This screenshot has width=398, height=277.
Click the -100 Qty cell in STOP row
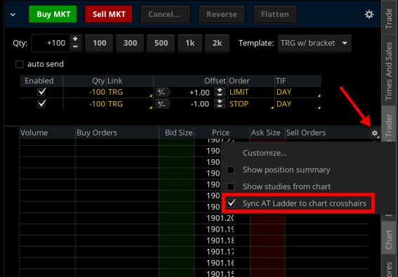pos(84,104)
